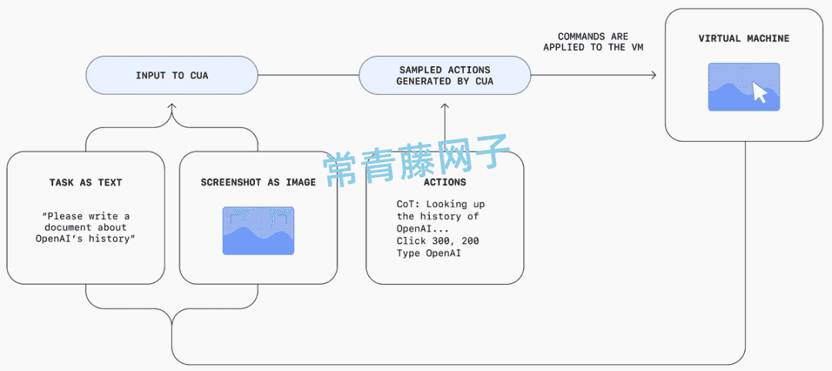
Task: Click the 'Click 300, 200' action line
Action: 438,241
